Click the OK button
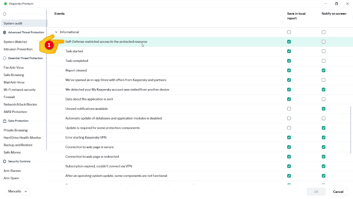Viewport: 353px width, 199px height. click(316, 192)
